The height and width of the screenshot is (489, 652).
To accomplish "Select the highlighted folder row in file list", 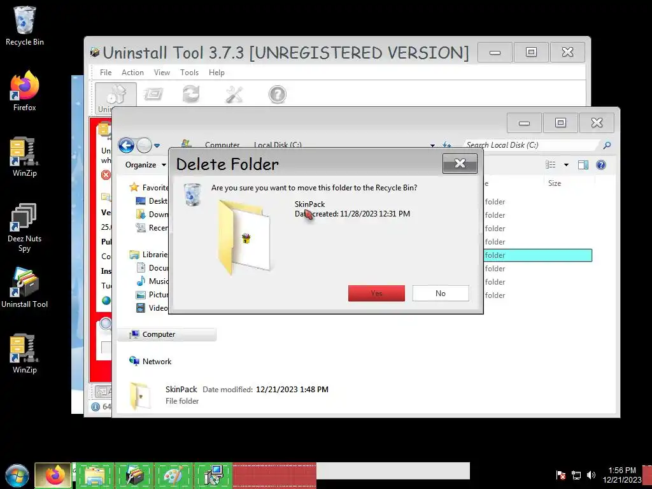I will click(537, 255).
